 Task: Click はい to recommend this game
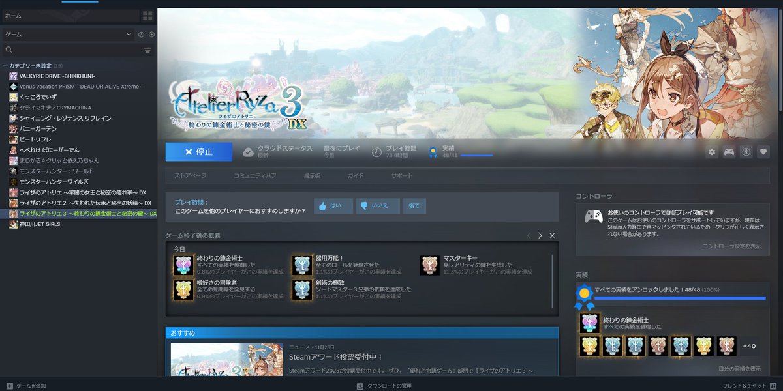click(x=333, y=206)
